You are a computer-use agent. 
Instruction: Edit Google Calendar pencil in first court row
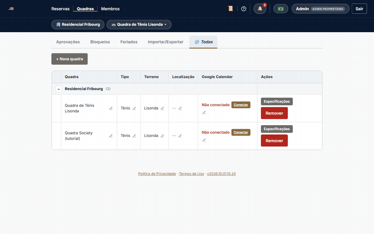(x=204, y=113)
